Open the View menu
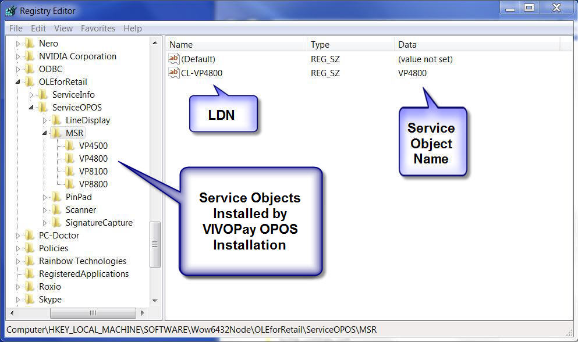The height and width of the screenshot is (342, 578). [63, 28]
